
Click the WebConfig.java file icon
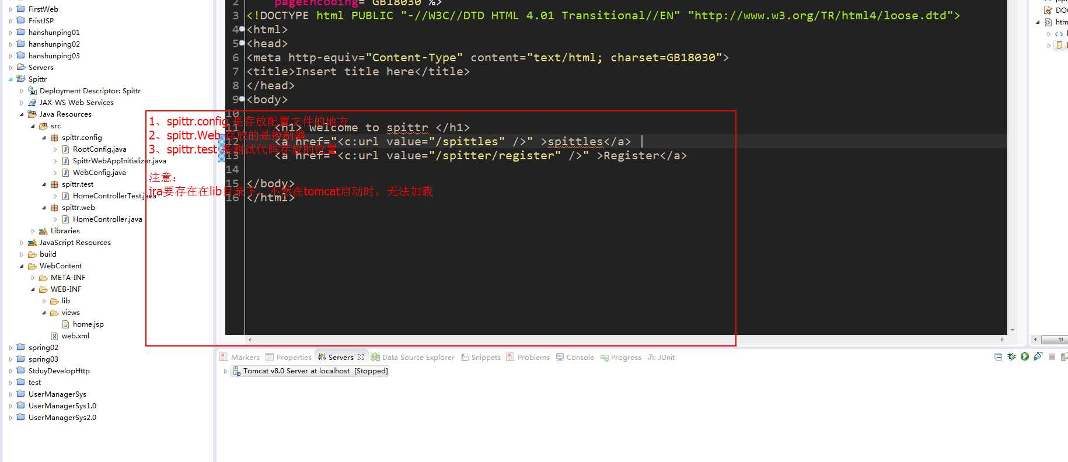click(x=65, y=172)
